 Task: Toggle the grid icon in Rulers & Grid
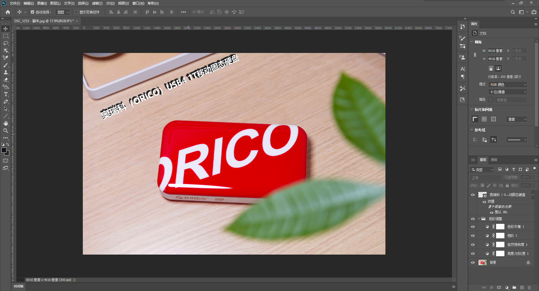click(x=484, y=119)
